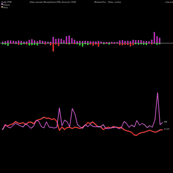The width and height of the screenshot is (173, 173).
Task: Click the Price legend color swatch
Action: 2,7
